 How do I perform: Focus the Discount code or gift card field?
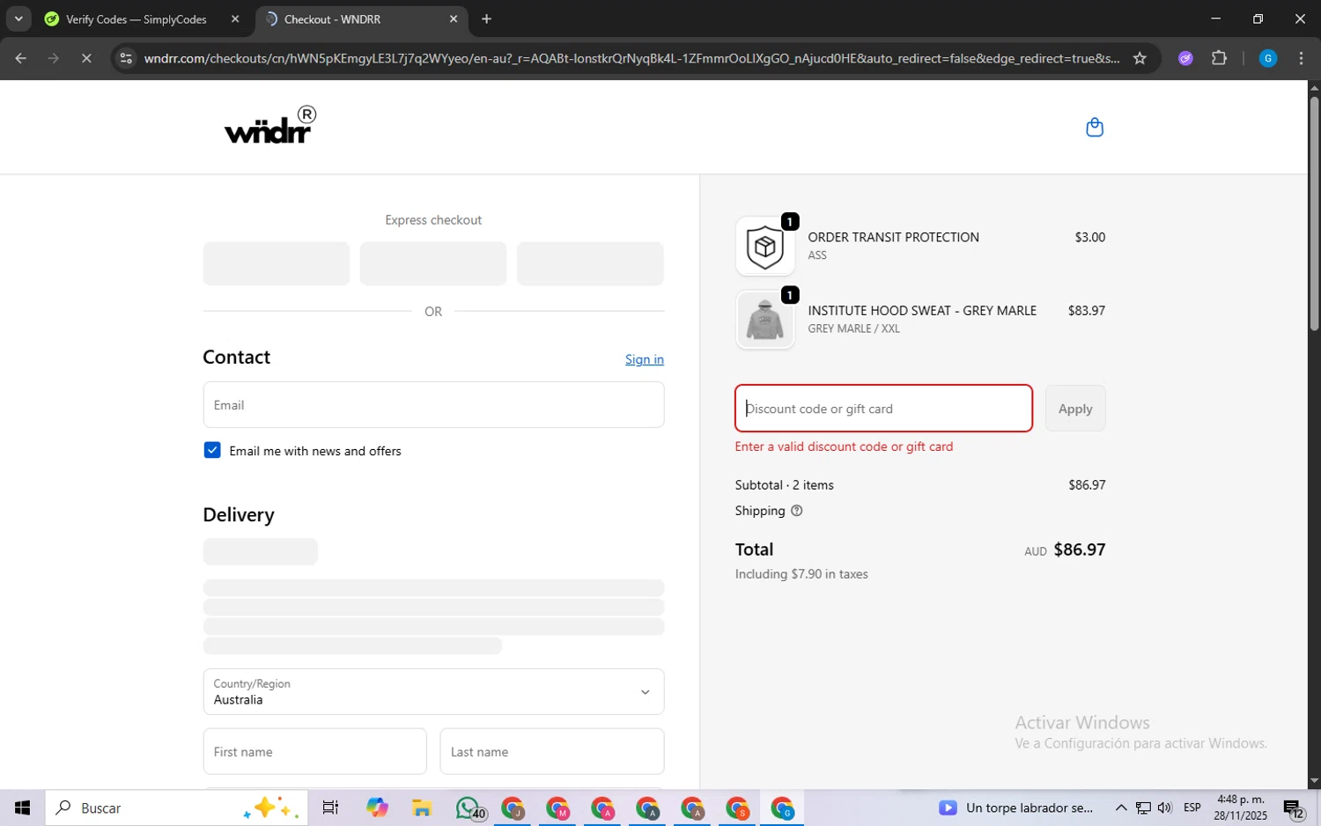click(883, 409)
